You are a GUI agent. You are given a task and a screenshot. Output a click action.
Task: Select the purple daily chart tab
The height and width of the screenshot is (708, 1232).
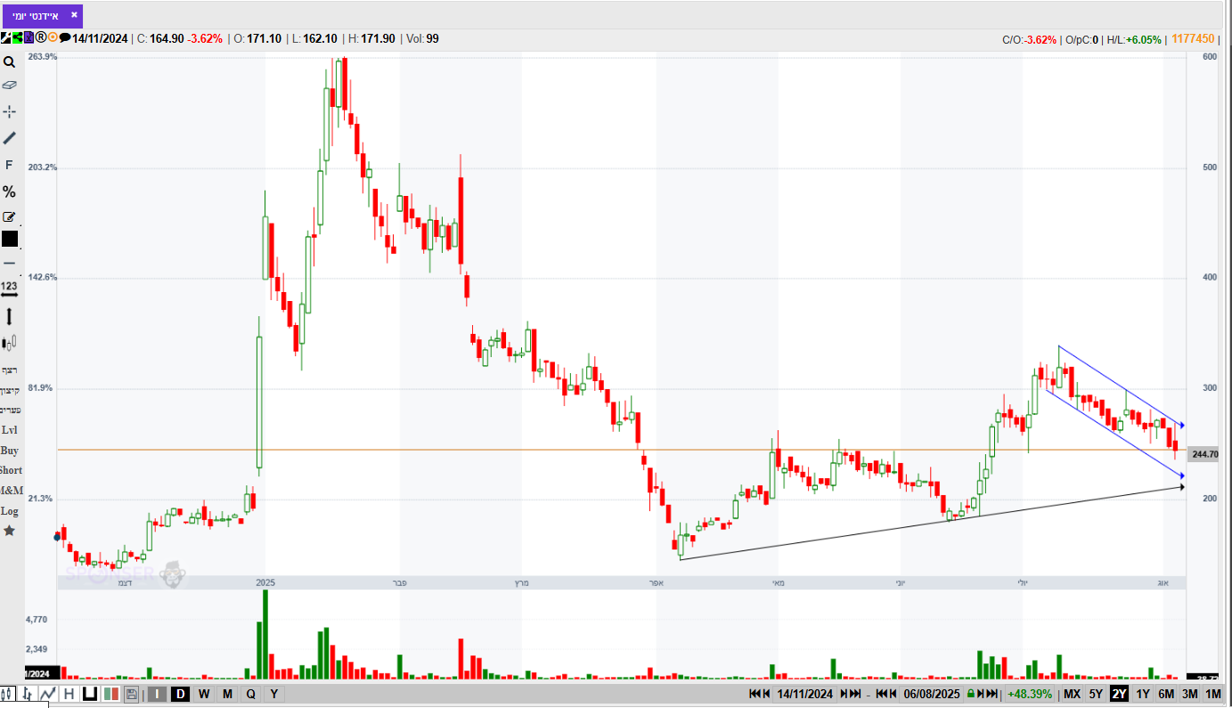pyautogui.click(x=43, y=16)
